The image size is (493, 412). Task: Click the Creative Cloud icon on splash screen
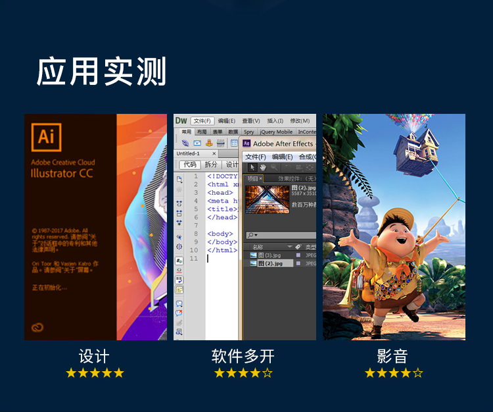(x=37, y=327)
